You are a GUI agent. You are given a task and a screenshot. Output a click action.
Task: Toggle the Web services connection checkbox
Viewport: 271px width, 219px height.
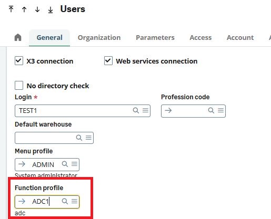tap(108, 61)
